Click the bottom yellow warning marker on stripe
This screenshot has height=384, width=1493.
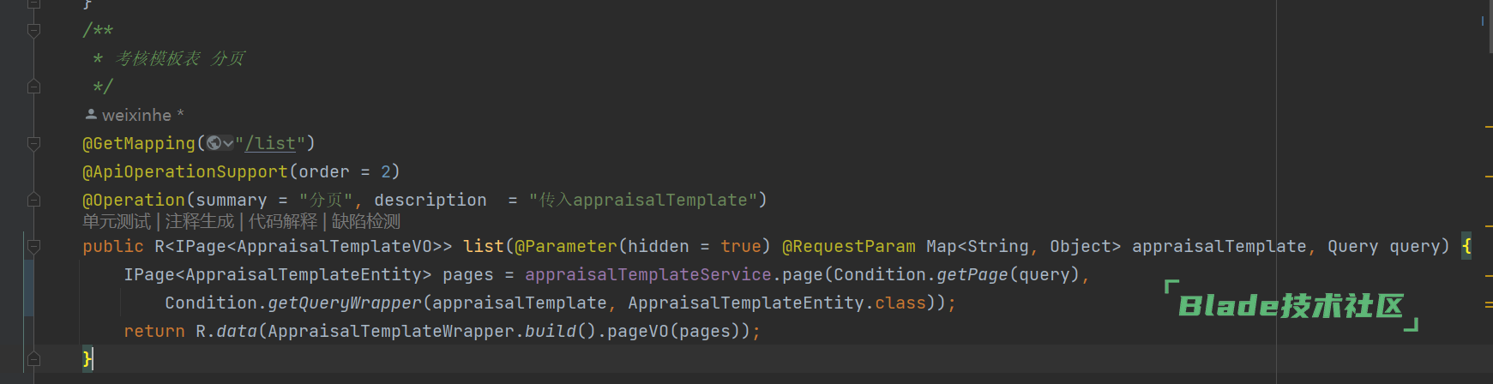(x=1488, y=303)
